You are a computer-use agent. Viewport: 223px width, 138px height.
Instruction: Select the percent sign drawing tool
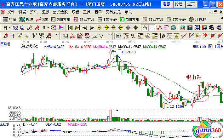tap(133, 36)
